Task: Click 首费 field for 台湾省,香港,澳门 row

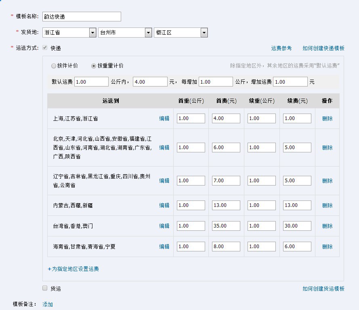Action: [226, 226]
